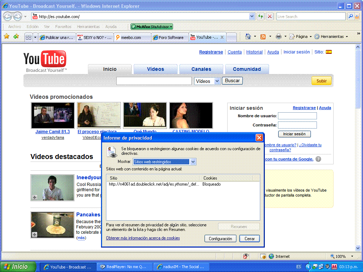Click the green Refresh icon
The image size is (363, 272).
point(261,16)
